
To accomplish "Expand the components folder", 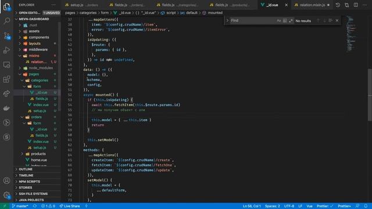I will [x=37, y=37].
